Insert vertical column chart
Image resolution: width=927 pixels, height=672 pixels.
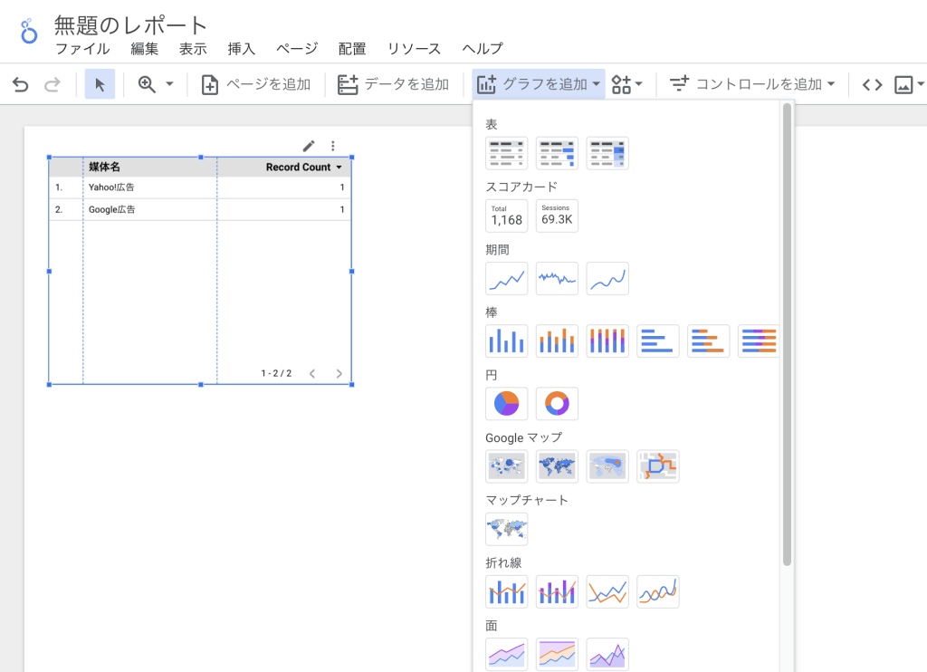tap(507, 341)
